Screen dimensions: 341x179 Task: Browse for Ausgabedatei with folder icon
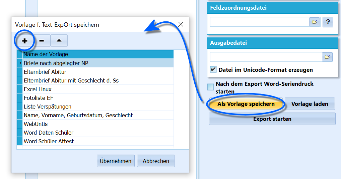pyautogui.click(x=327, y=57)
